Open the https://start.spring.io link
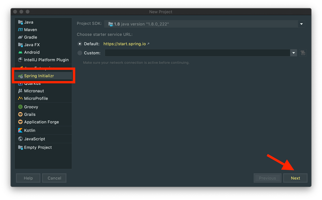This screenshot has height=200, width=322. point(125,44)
